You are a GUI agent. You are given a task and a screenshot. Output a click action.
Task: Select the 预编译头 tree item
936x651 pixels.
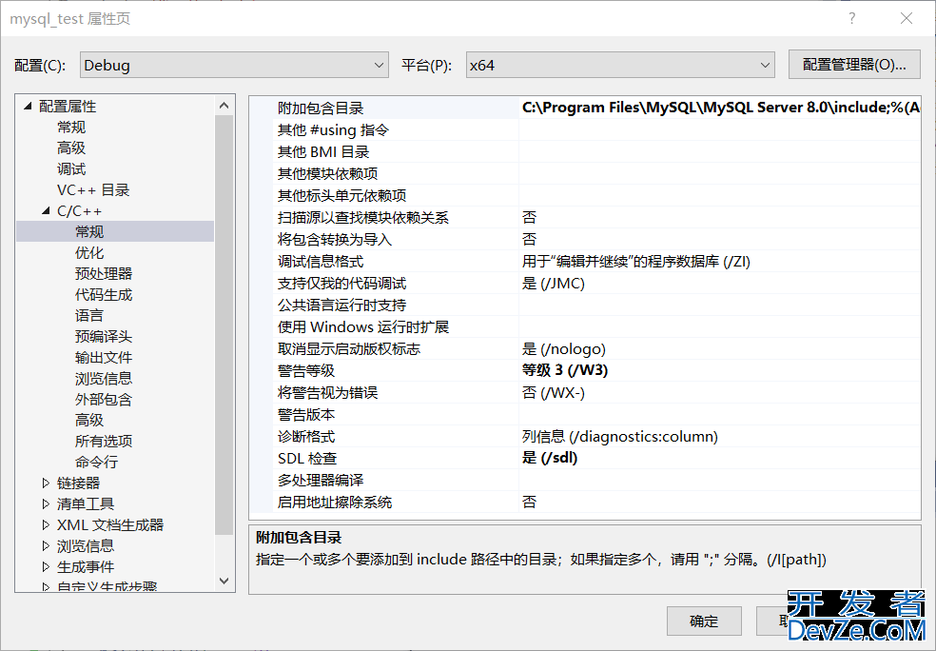click(104, 336)
